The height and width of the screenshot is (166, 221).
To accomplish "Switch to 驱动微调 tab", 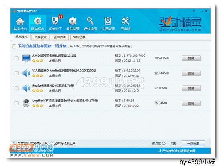I will [x=60, y=37].
